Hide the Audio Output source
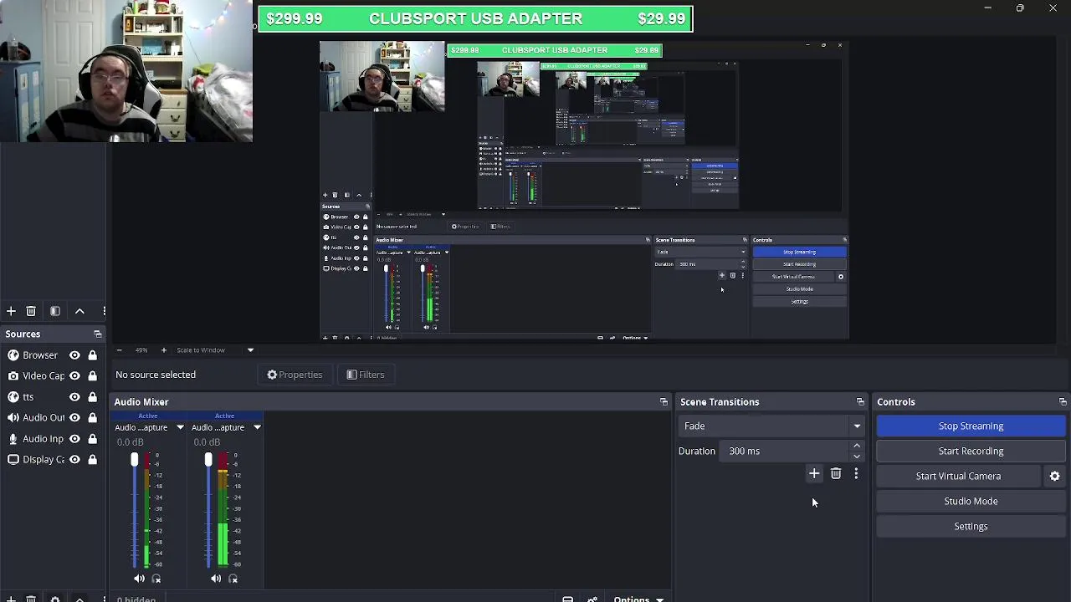Screen dimensions: 1071x602 [74, 418]
